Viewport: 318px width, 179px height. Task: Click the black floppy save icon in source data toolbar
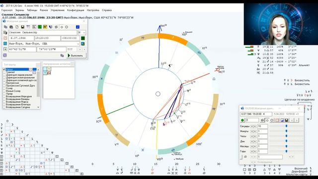[23, 27]
